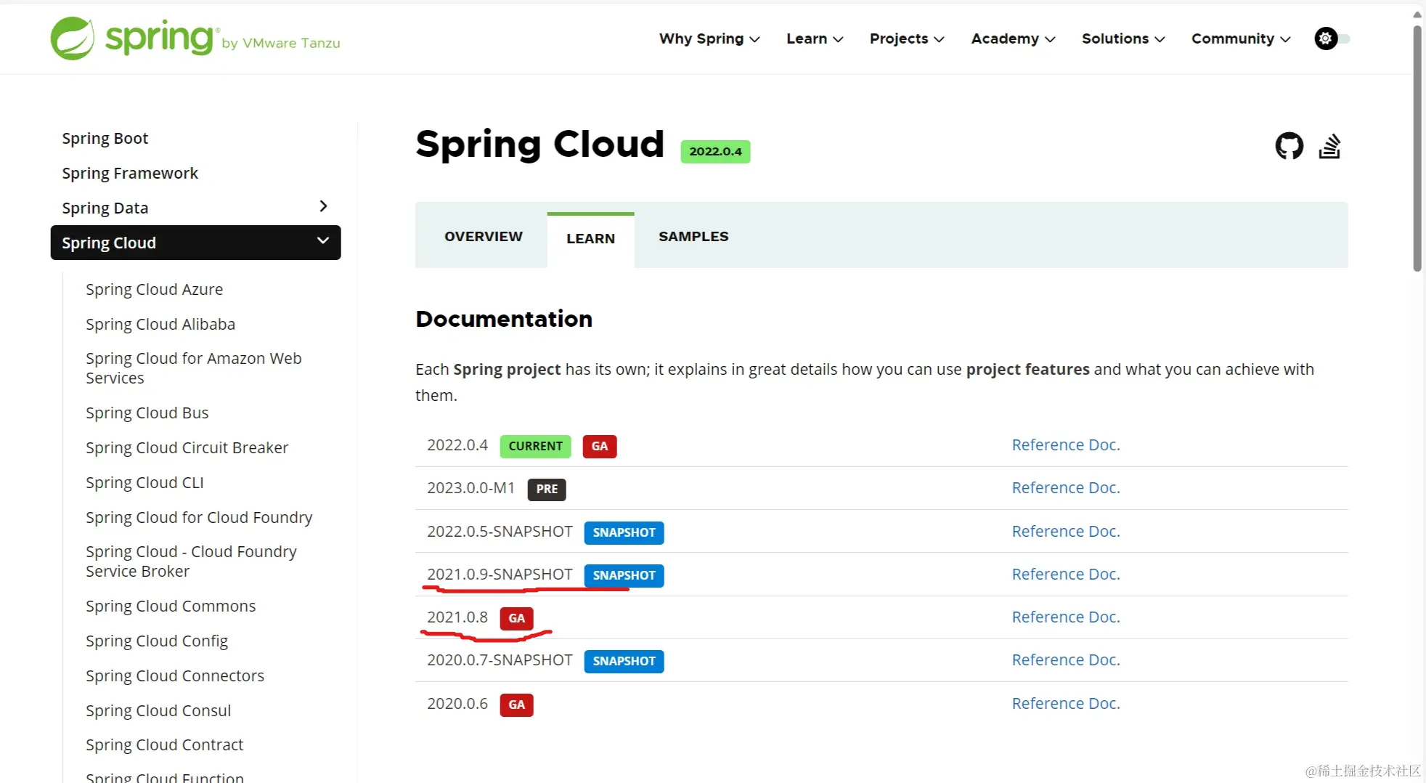Open the Stack Overflow icon for Spring Cloud
The width and height of the screenshot is (1426, 783).
(x=1329, y=146)
